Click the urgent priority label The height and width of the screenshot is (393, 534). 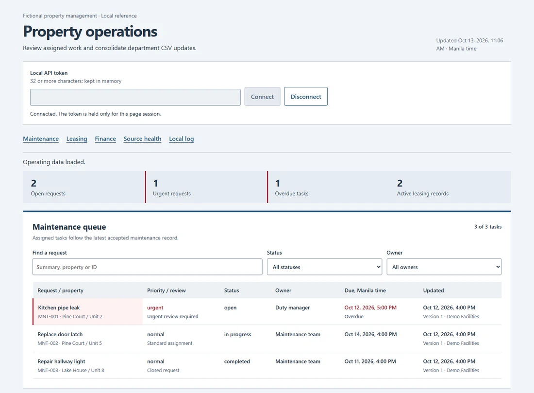[x=155, y=308]
